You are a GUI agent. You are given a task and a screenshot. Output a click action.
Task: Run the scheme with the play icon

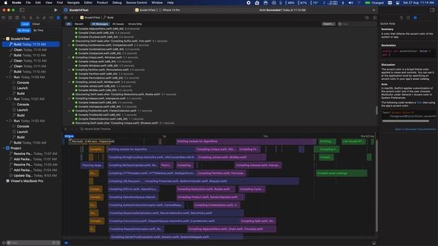pyautogui.click(x=56, y=10)
